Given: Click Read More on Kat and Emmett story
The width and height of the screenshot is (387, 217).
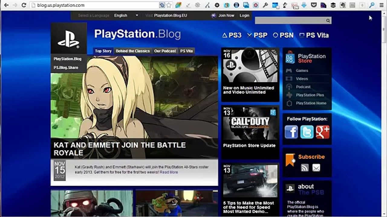Looking at the screenshot, I should [x=169, y=172].
